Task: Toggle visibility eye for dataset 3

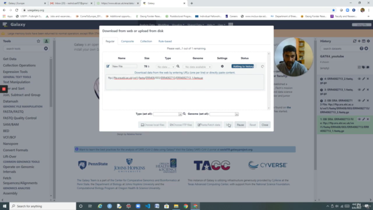Action: click(359, 90)
